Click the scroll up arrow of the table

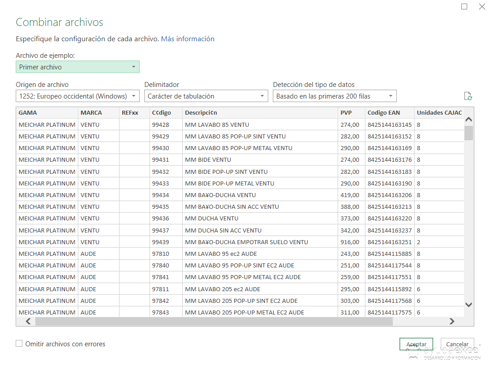pyautogui.click(x=469, y=120)
